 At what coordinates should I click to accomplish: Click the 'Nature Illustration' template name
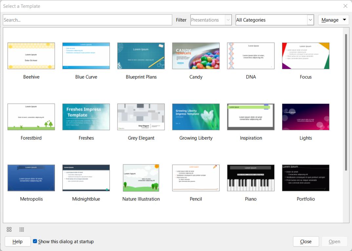(x=141, y=199)
